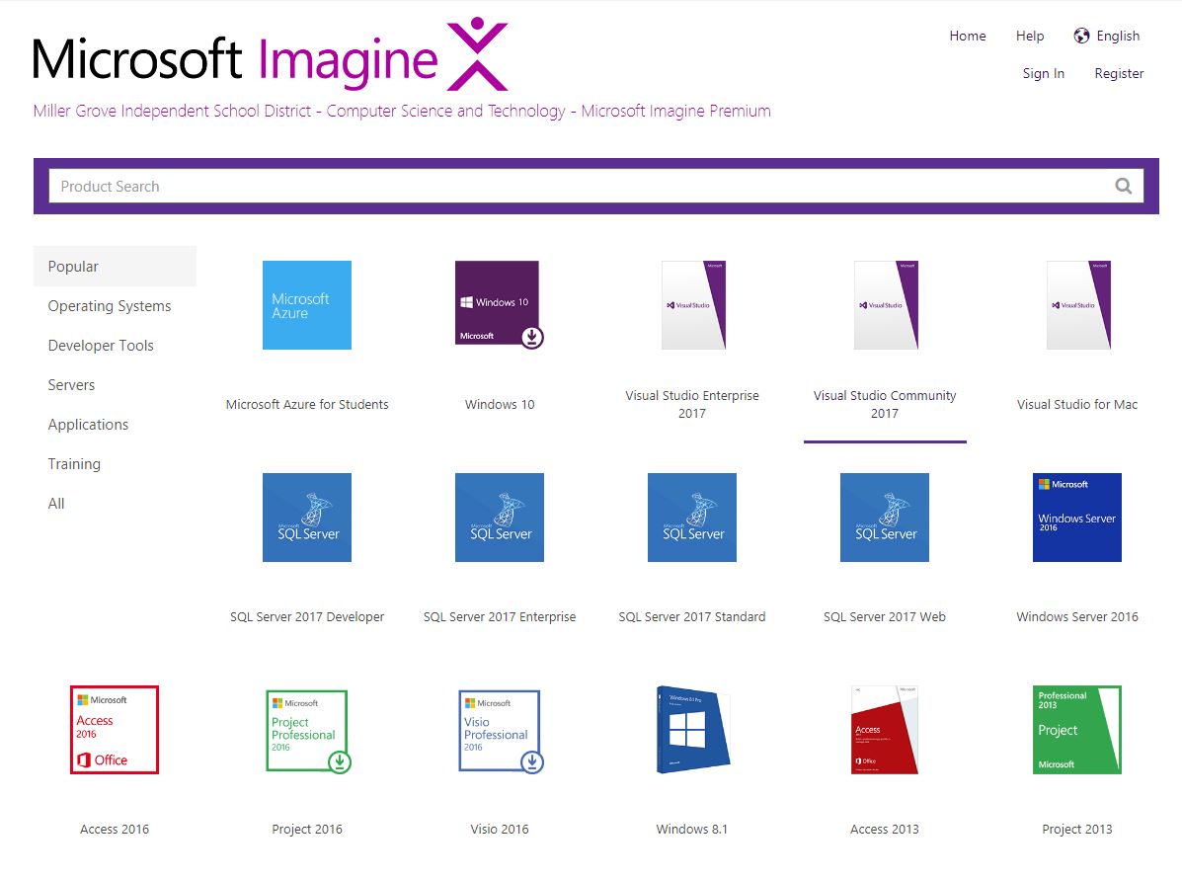Viewport: 1182px width, 879px height.
Task: Open the Project Professional 2016 icon
Action: point(307,731)
